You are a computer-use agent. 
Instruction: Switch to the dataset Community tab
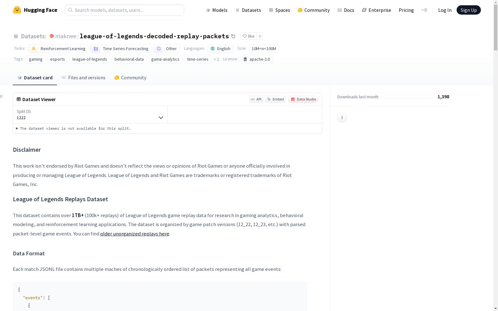tap(130, 78)
